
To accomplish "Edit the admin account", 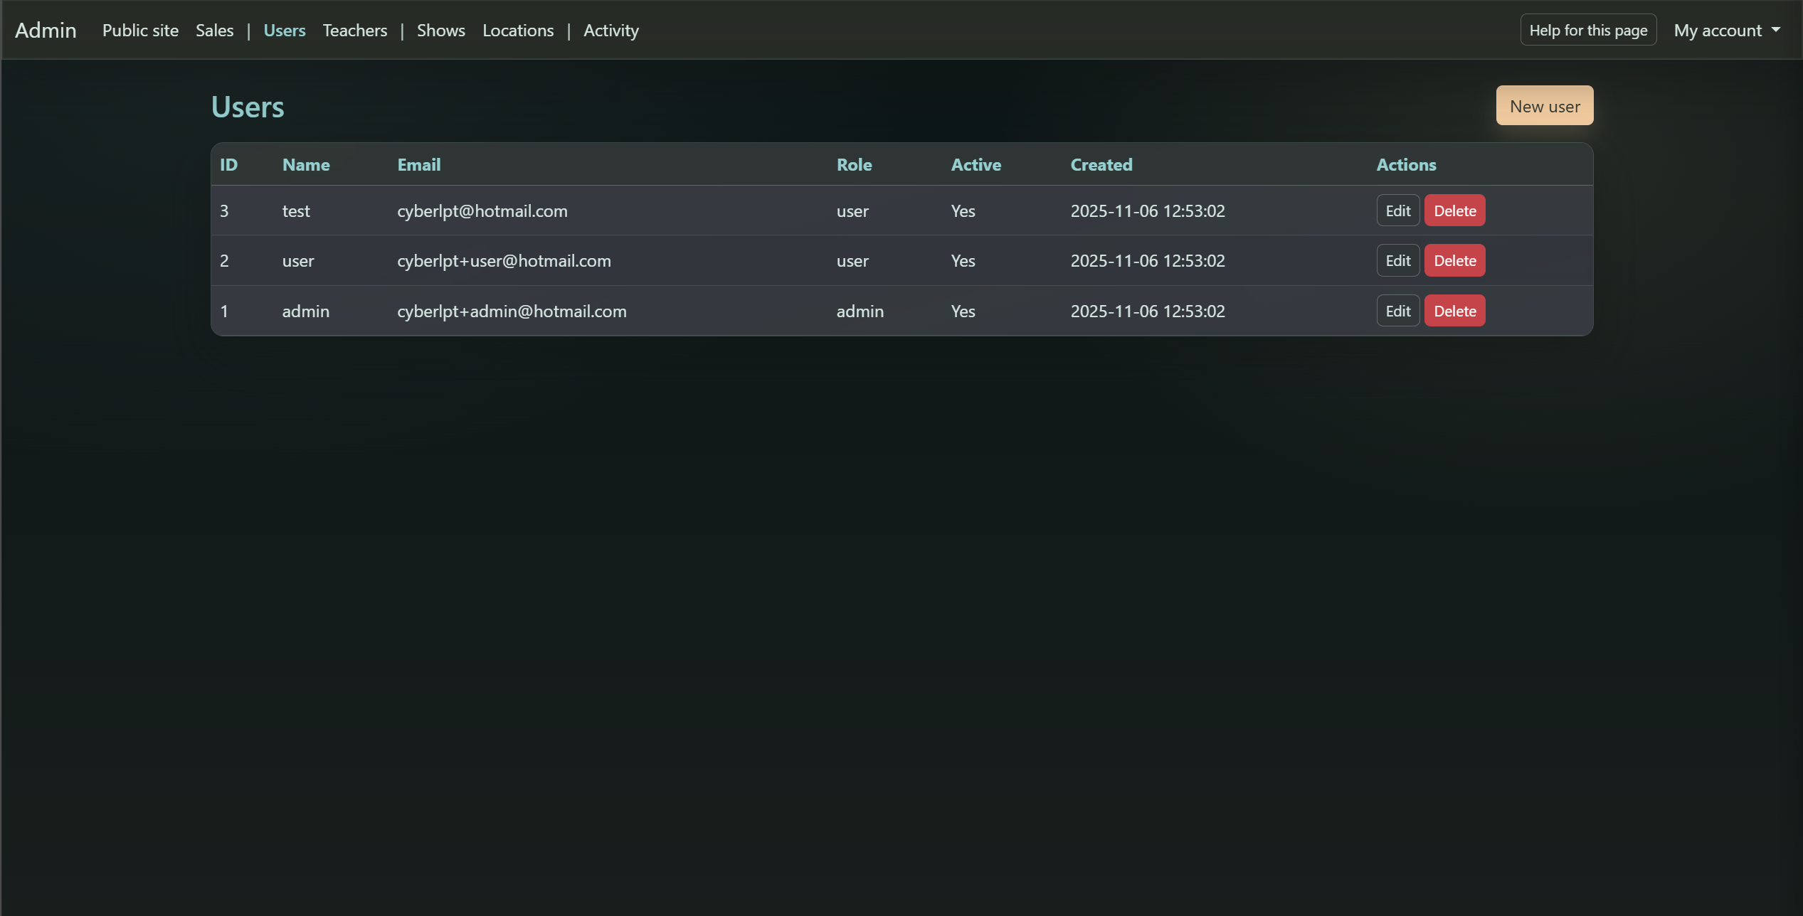I will [x=1397, y=311].
